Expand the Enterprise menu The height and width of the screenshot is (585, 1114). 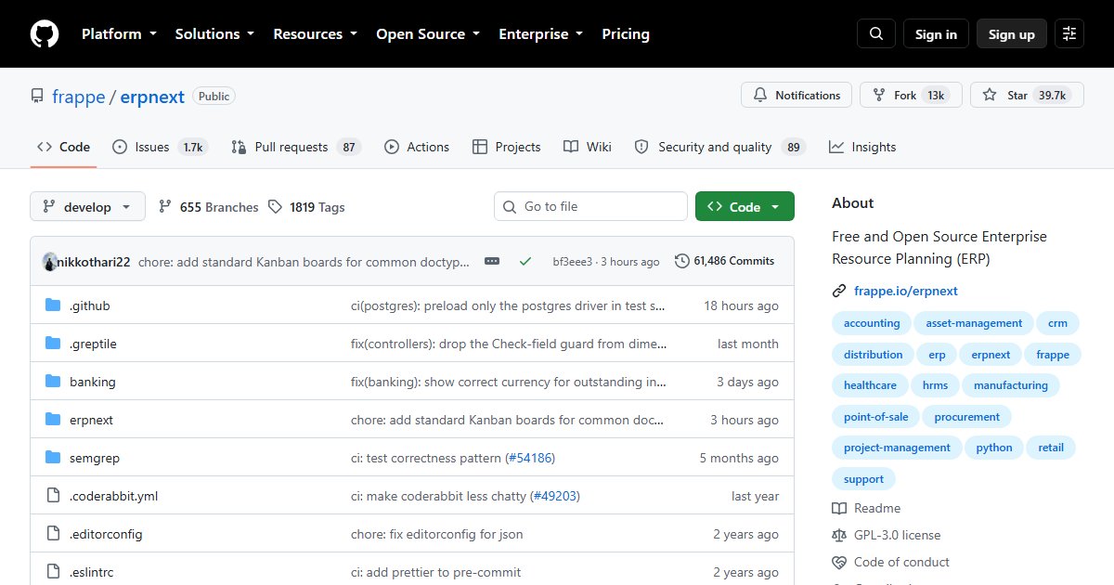coord(541,34)
